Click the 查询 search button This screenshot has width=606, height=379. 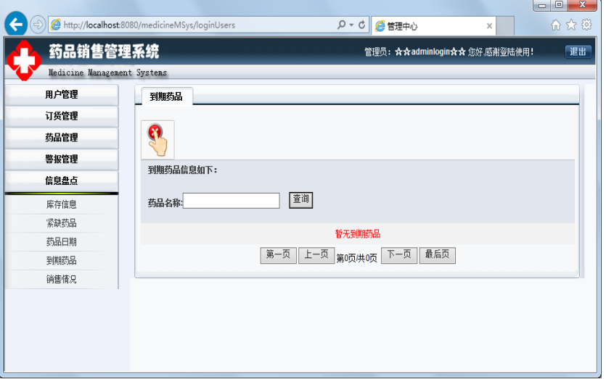pyautogui.click(x=300, y=200)
